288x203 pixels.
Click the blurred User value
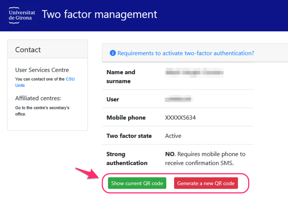pos(178,99)
